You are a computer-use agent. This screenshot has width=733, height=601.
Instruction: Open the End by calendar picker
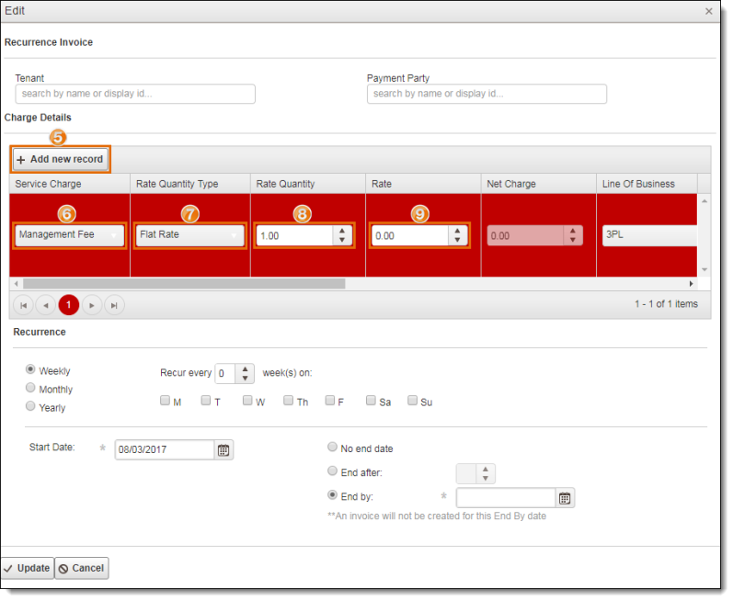[x=566, y=498]
